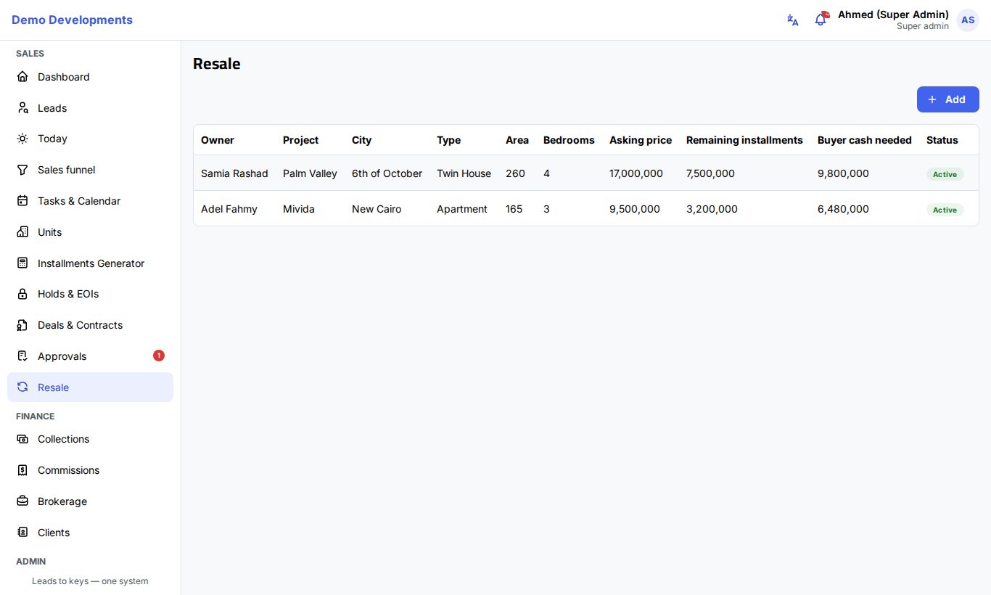Viewport: 991px width, 595px height.
Task: Click the Add button
Action: click(x=947, y=99)
